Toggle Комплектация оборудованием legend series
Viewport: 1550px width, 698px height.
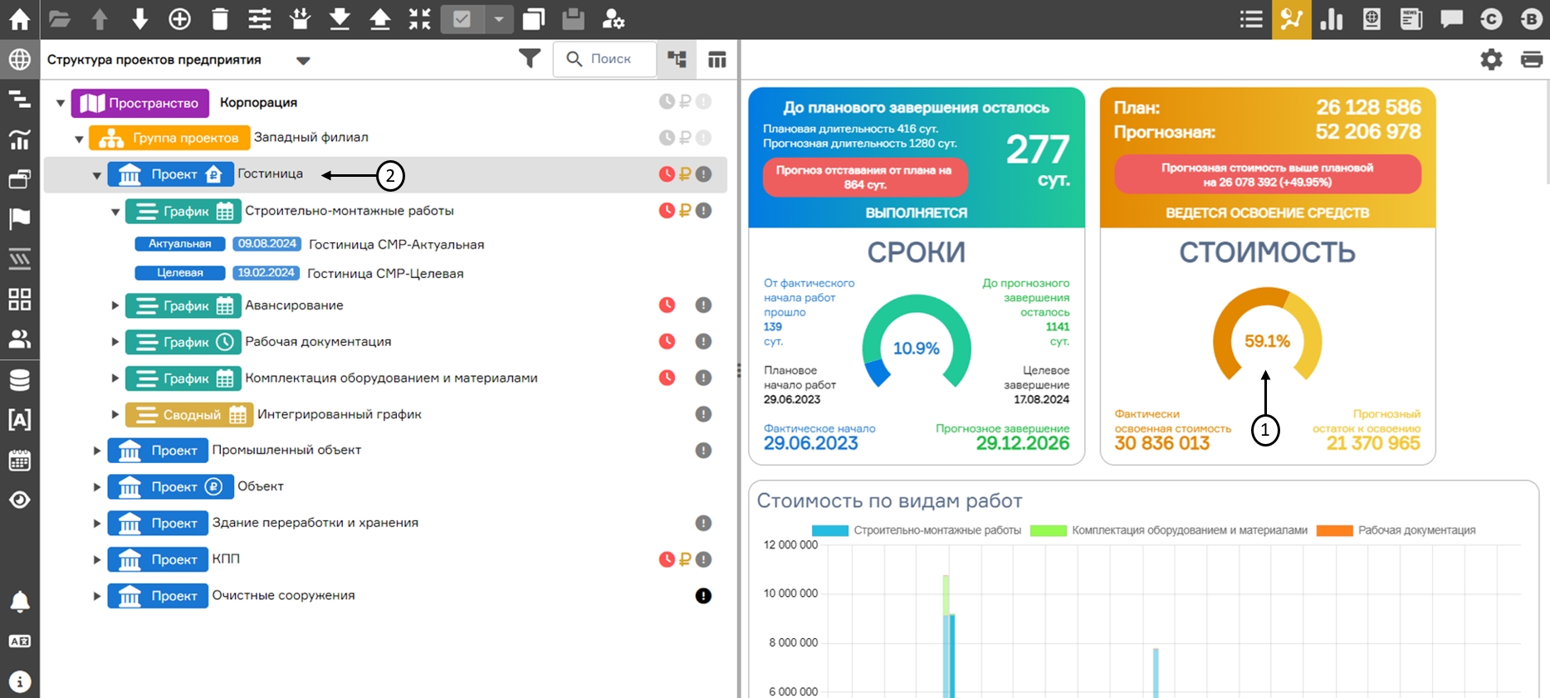point(1169,530)
